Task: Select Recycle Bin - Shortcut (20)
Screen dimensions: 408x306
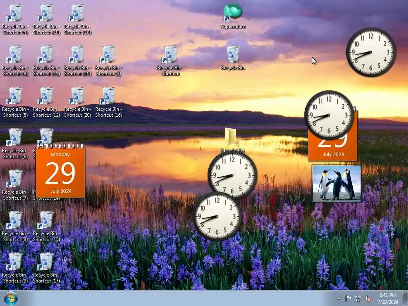Action: tap(78, 102)
